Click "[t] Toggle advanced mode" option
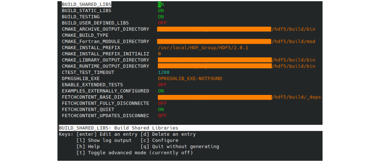 (x=134, y=153)
